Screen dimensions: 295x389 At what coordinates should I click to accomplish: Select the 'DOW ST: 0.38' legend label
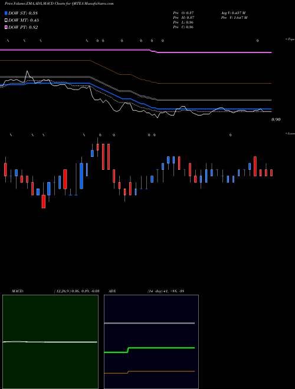[x=23, y=13]
